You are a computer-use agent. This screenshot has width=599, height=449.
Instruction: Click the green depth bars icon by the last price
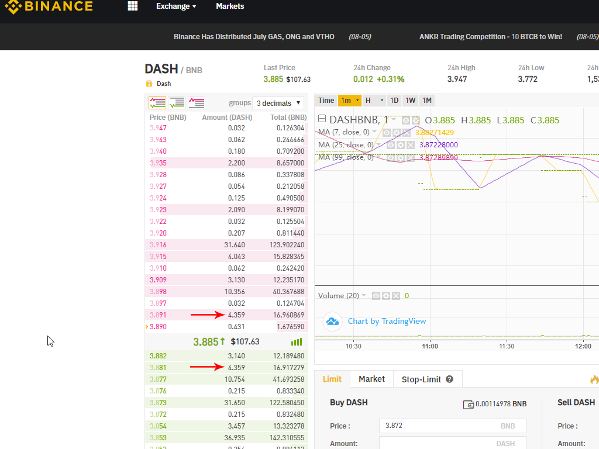coord(297,342)
